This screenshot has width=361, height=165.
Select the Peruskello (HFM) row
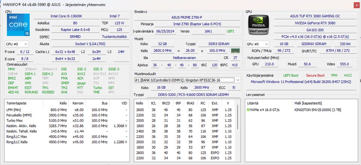[x=67, y=115]
